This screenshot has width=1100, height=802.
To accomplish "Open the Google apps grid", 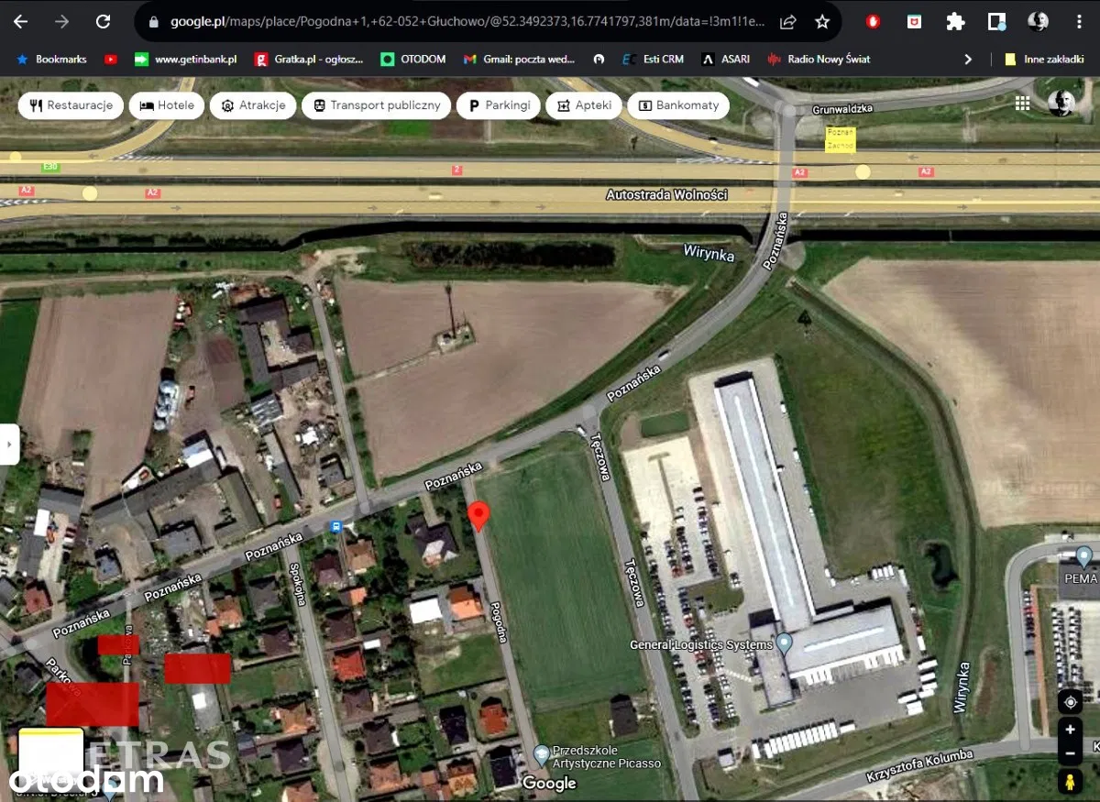I will click(1022, 103).
